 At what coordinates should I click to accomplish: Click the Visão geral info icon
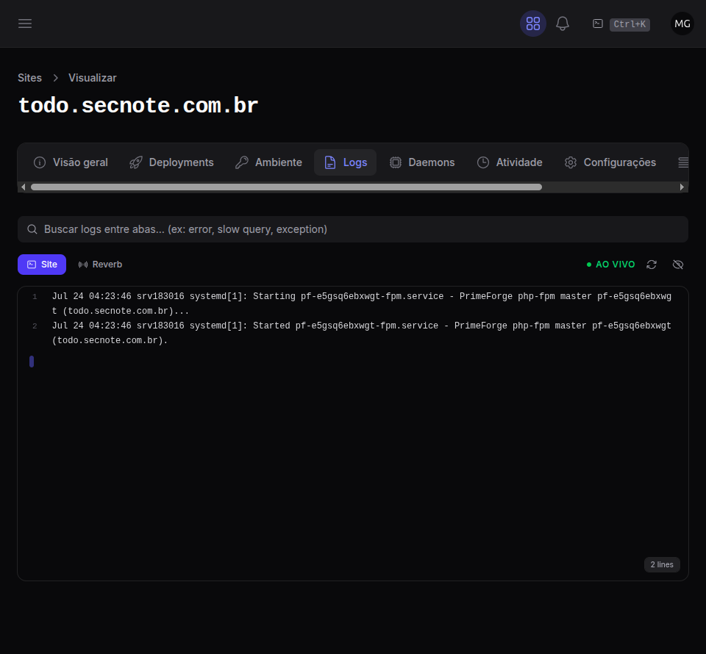pos(40,162)
